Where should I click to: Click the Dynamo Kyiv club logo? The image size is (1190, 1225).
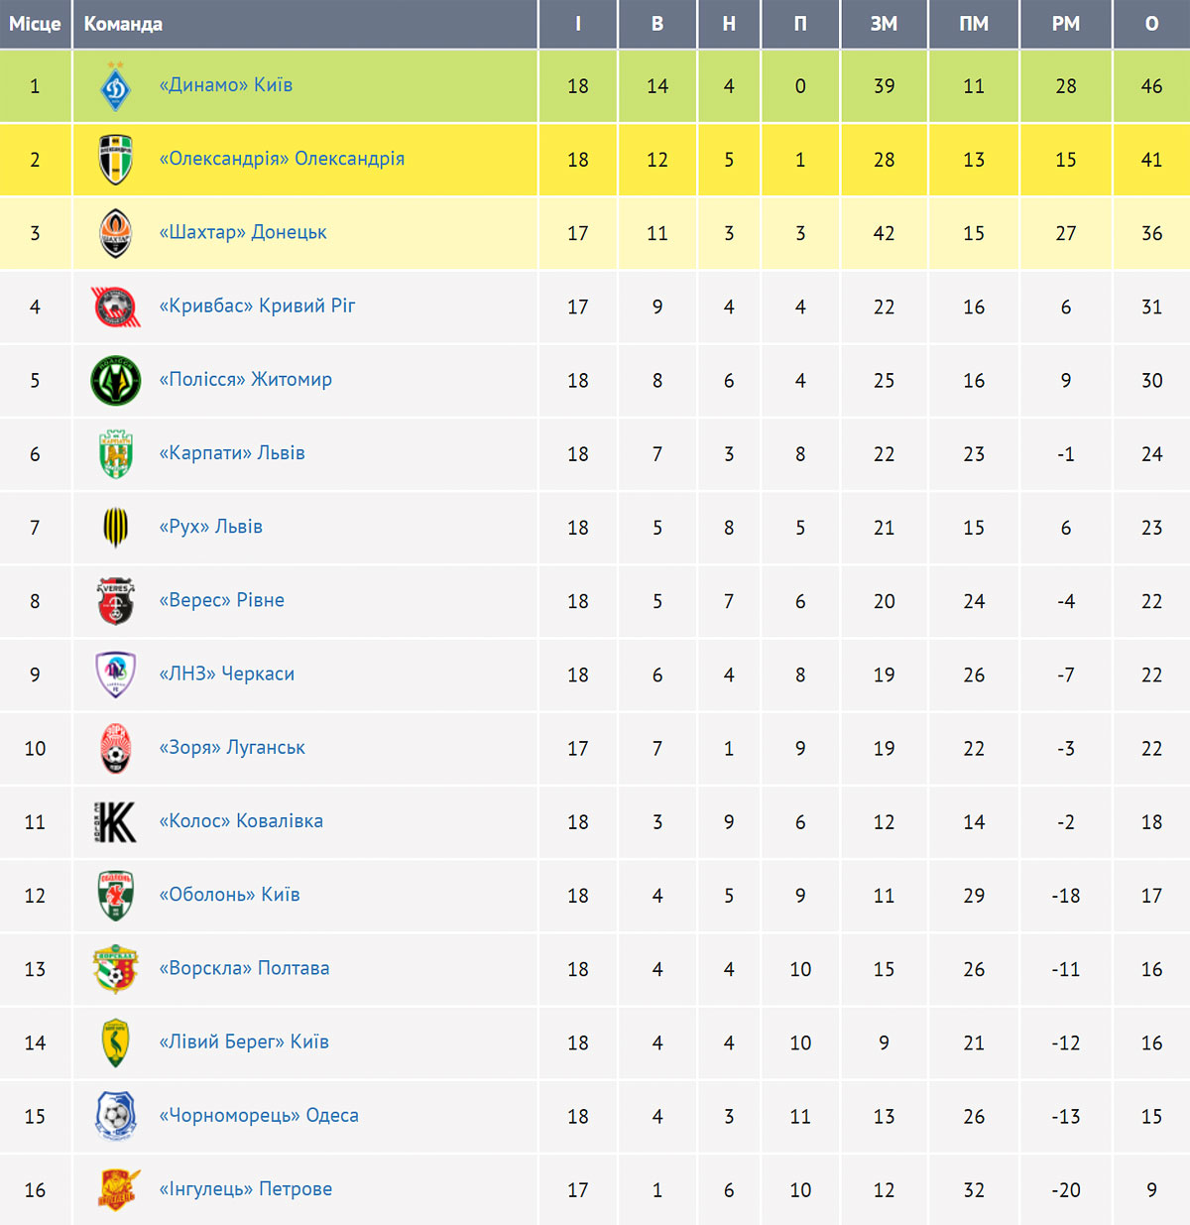tap(116, 86)
